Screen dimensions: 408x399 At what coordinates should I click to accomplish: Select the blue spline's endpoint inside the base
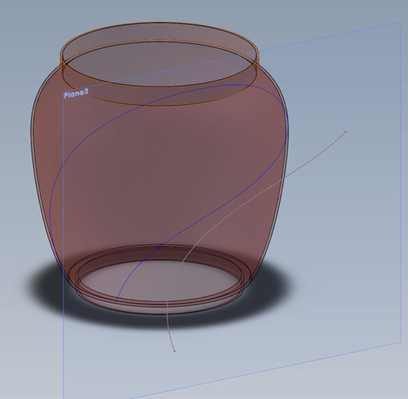pos(115,303)
